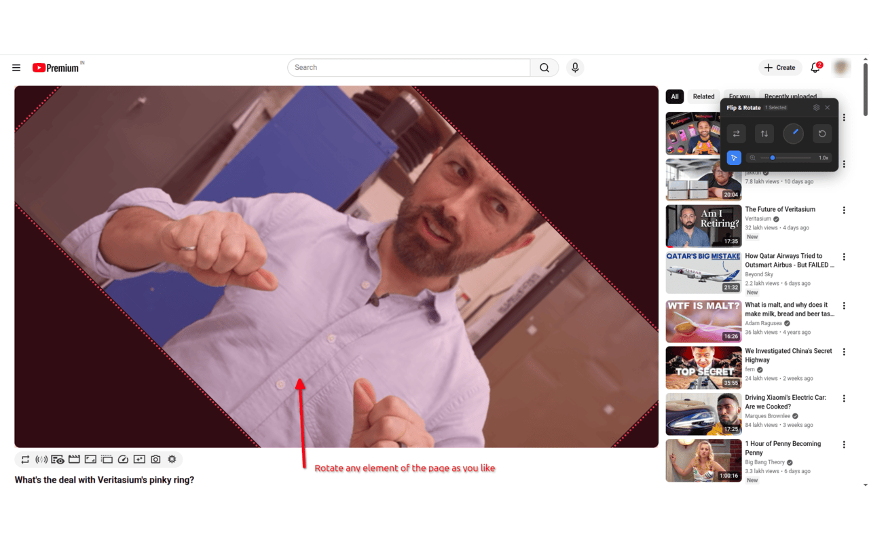
Task: Click the Create button in the header
Action: 780,67
